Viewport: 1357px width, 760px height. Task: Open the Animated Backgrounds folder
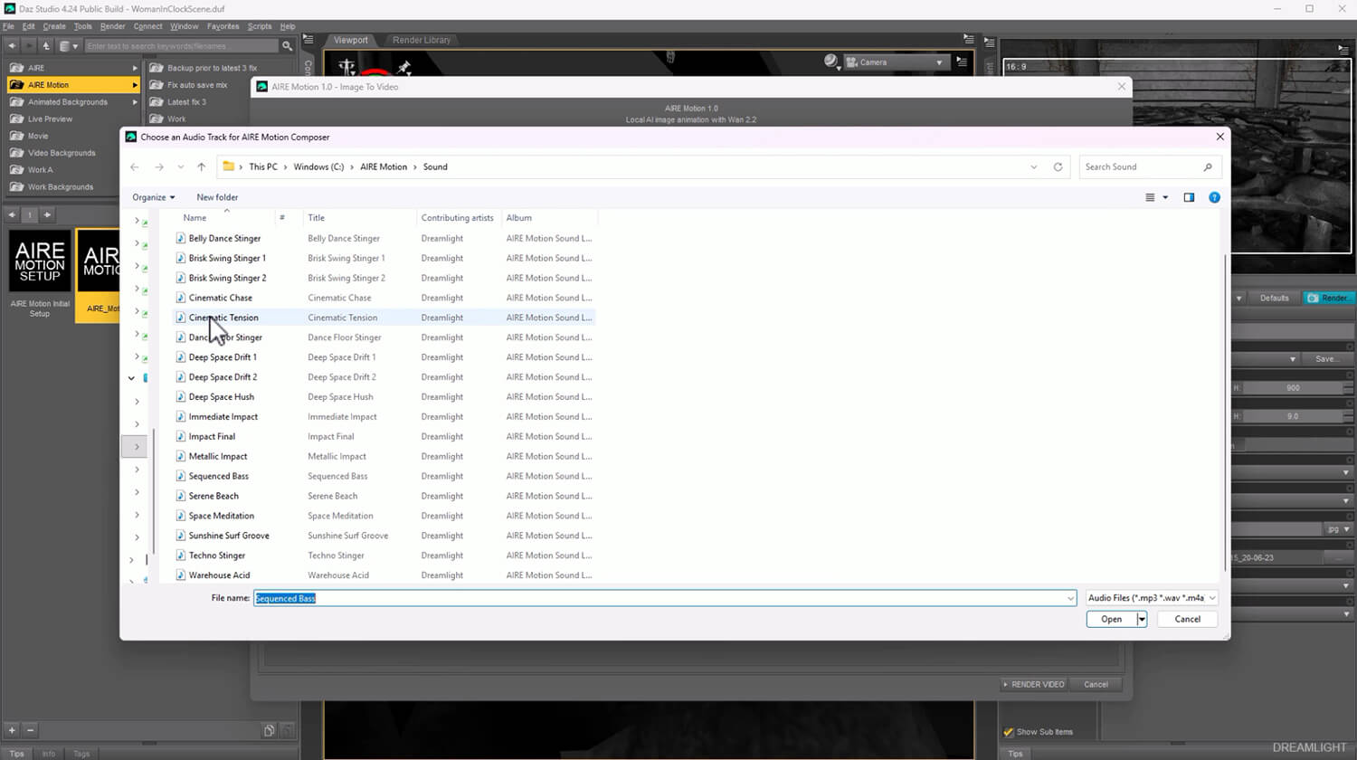tap(72, 102)
